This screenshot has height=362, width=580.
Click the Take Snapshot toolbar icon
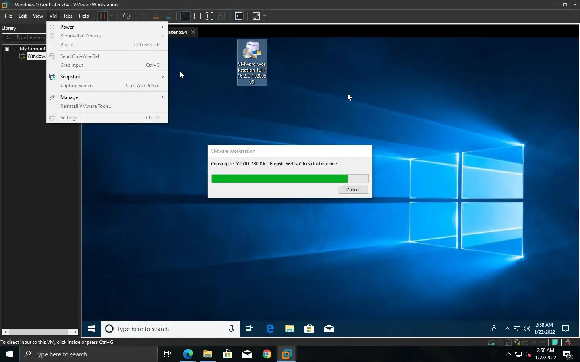click(x=143, y=16)
